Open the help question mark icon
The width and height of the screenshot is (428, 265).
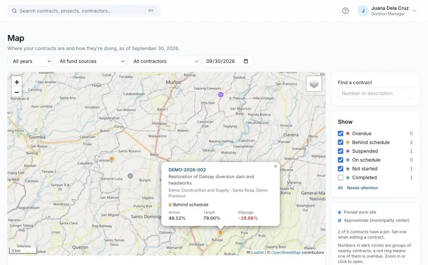point(345,11)
